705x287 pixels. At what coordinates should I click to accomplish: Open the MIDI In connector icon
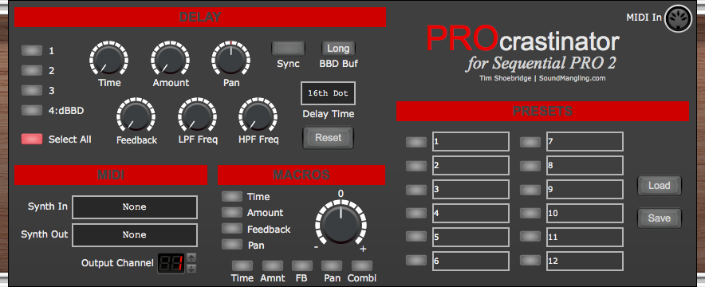[678, 19]
